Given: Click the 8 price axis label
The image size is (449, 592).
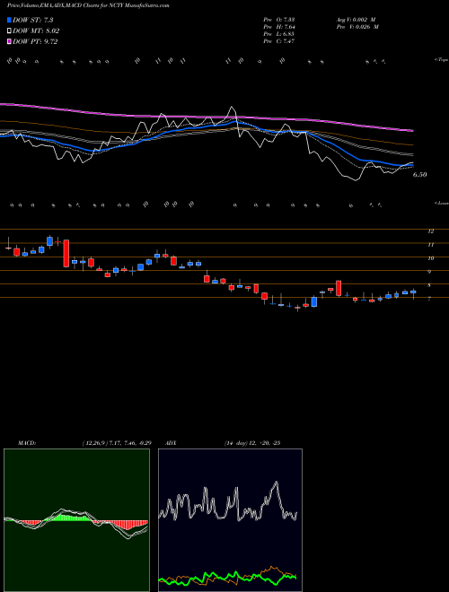Looking at the screenshot, I should tap(430, 285).
